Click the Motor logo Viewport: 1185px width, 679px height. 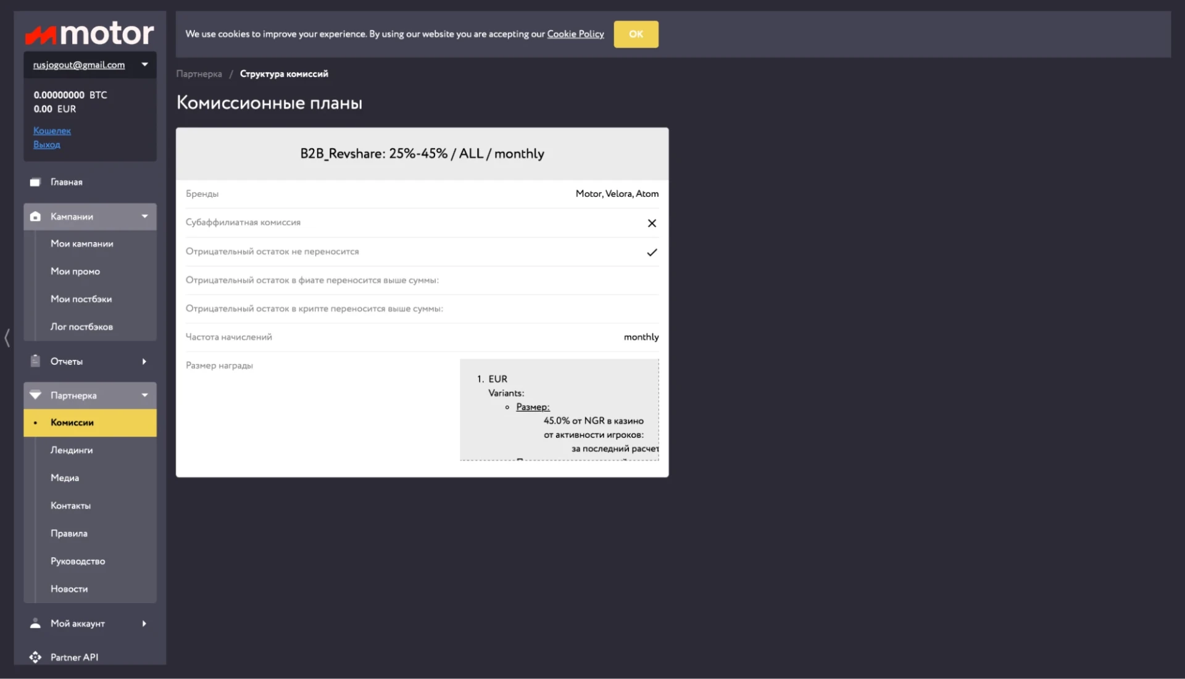click(x=89, y=33)
